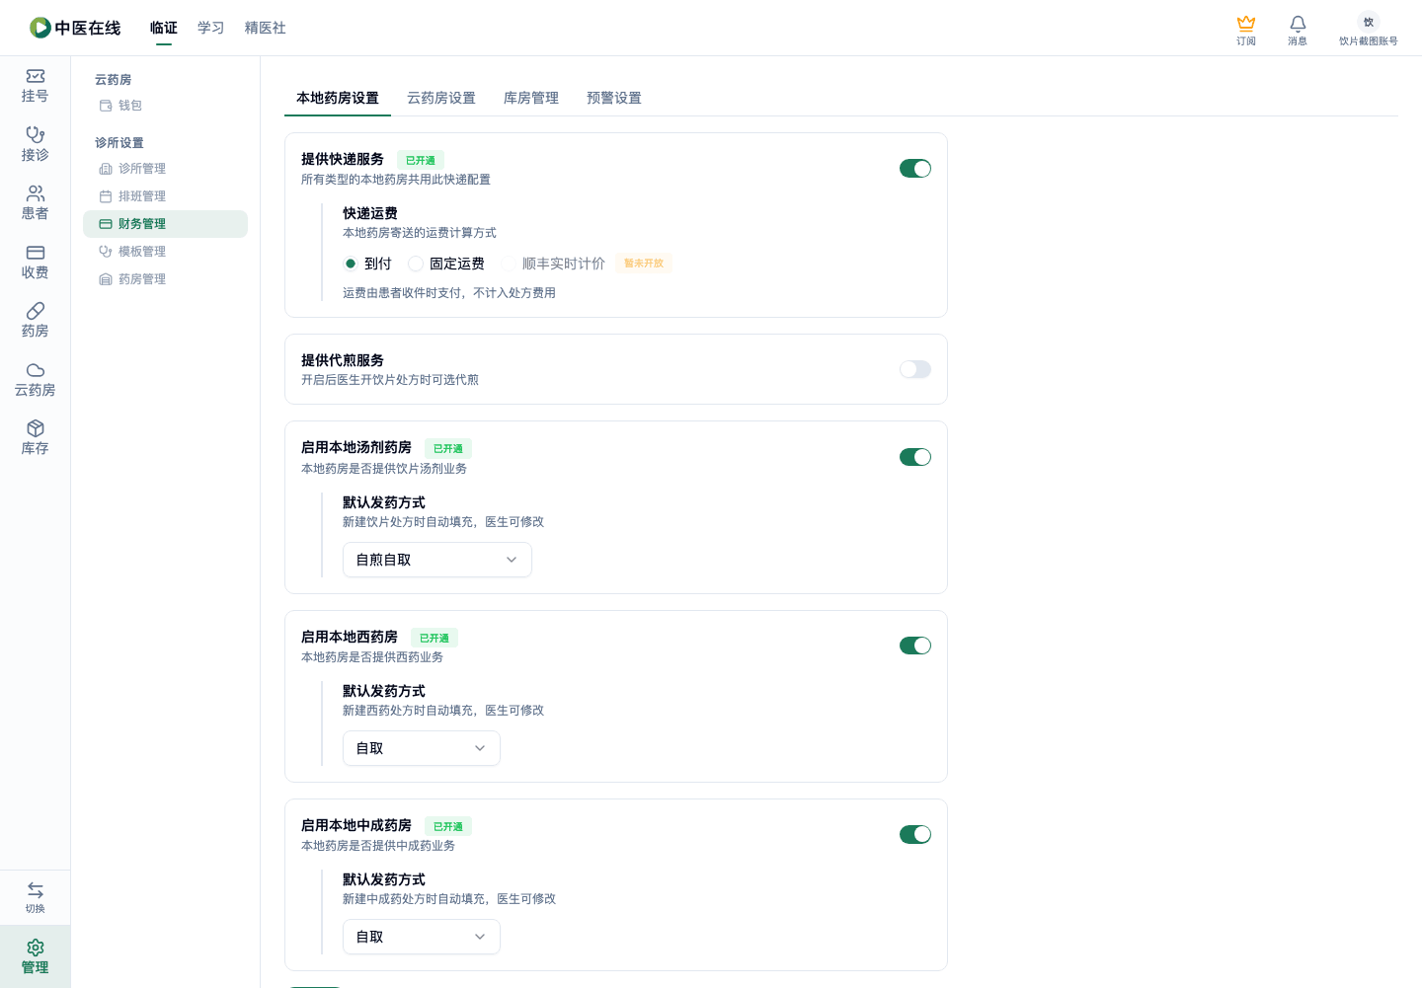The height and width of the screenshot is (988, 1422).
Task: Click the 管理 gear icon
Action: tap(36, 948)
